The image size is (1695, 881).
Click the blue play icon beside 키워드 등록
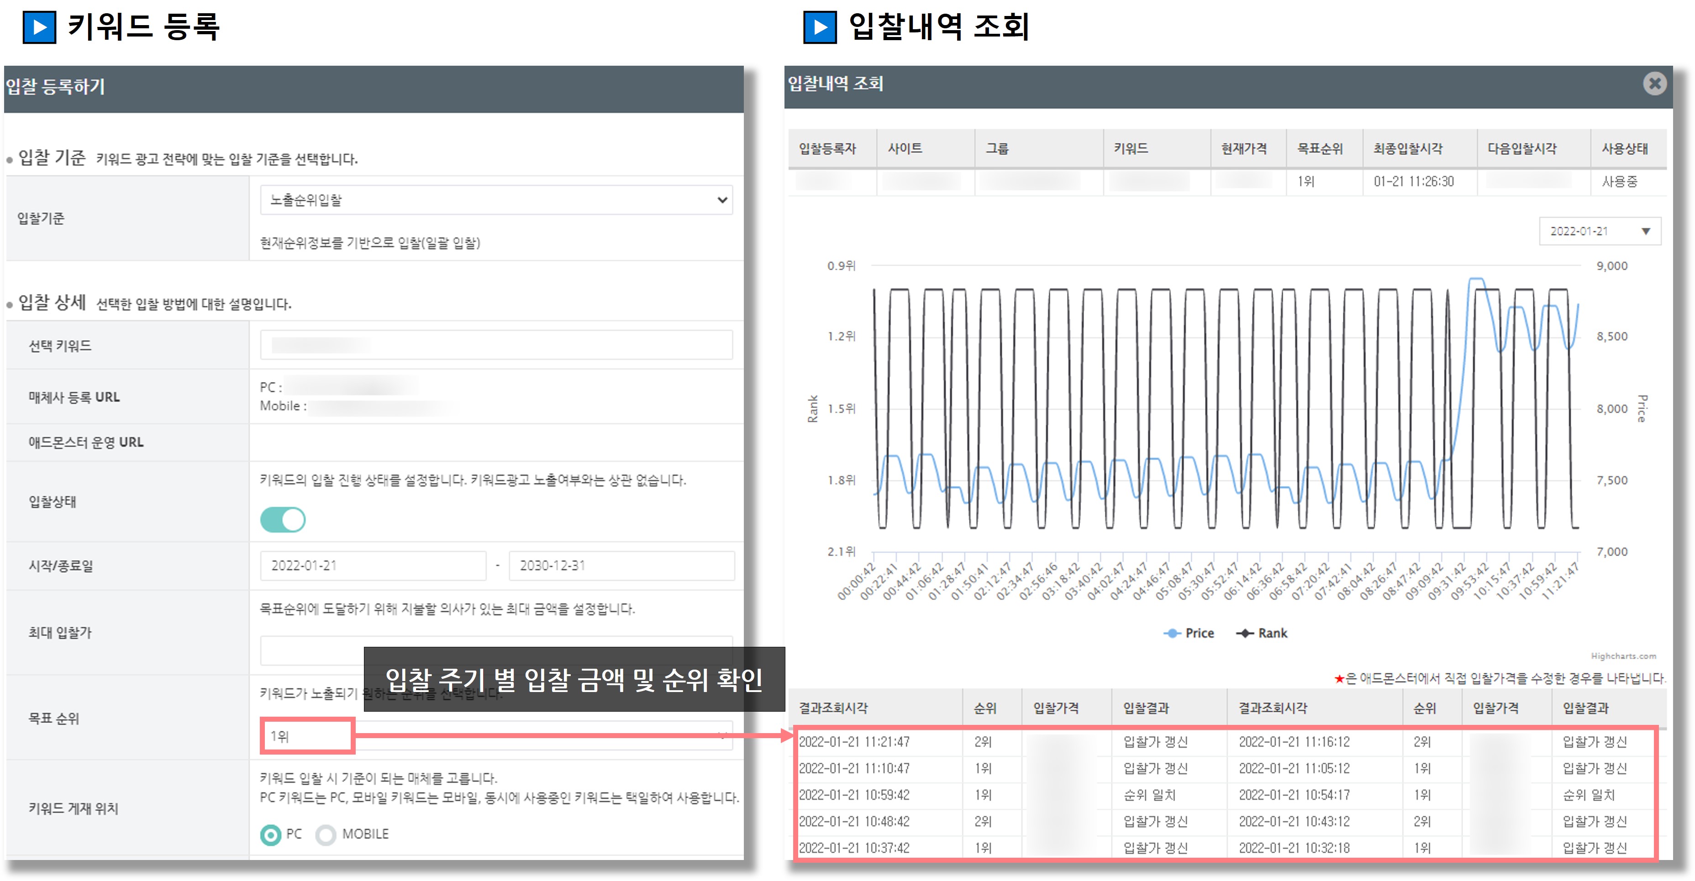click(x=39, y=27)
